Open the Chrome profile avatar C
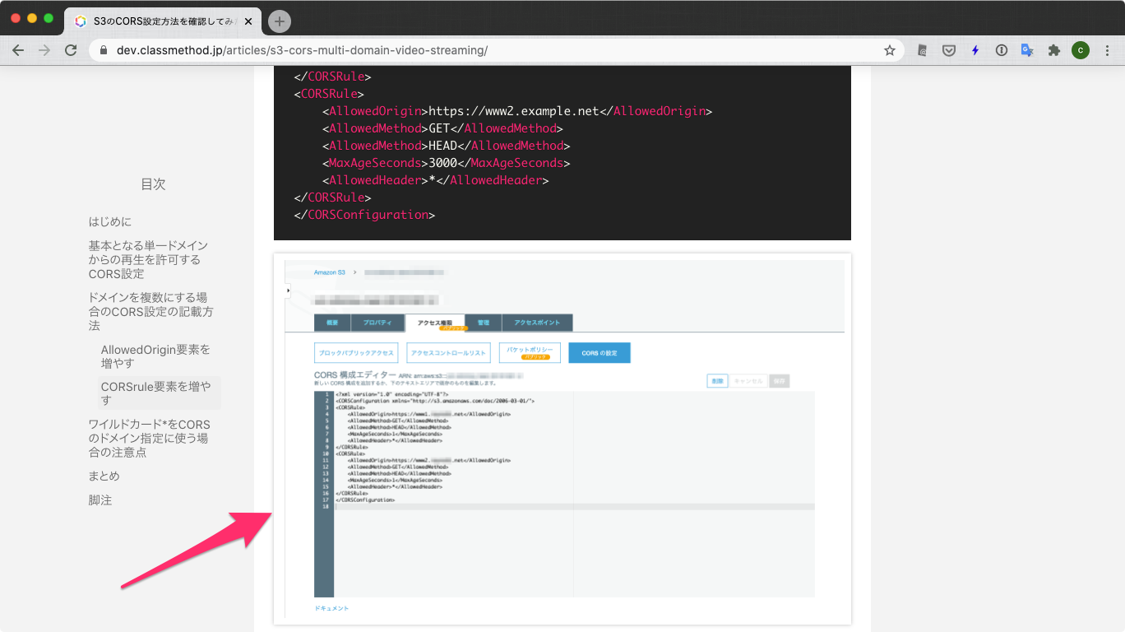The height and width of the screenshot is (632, 1125). tap(1080, 50)
